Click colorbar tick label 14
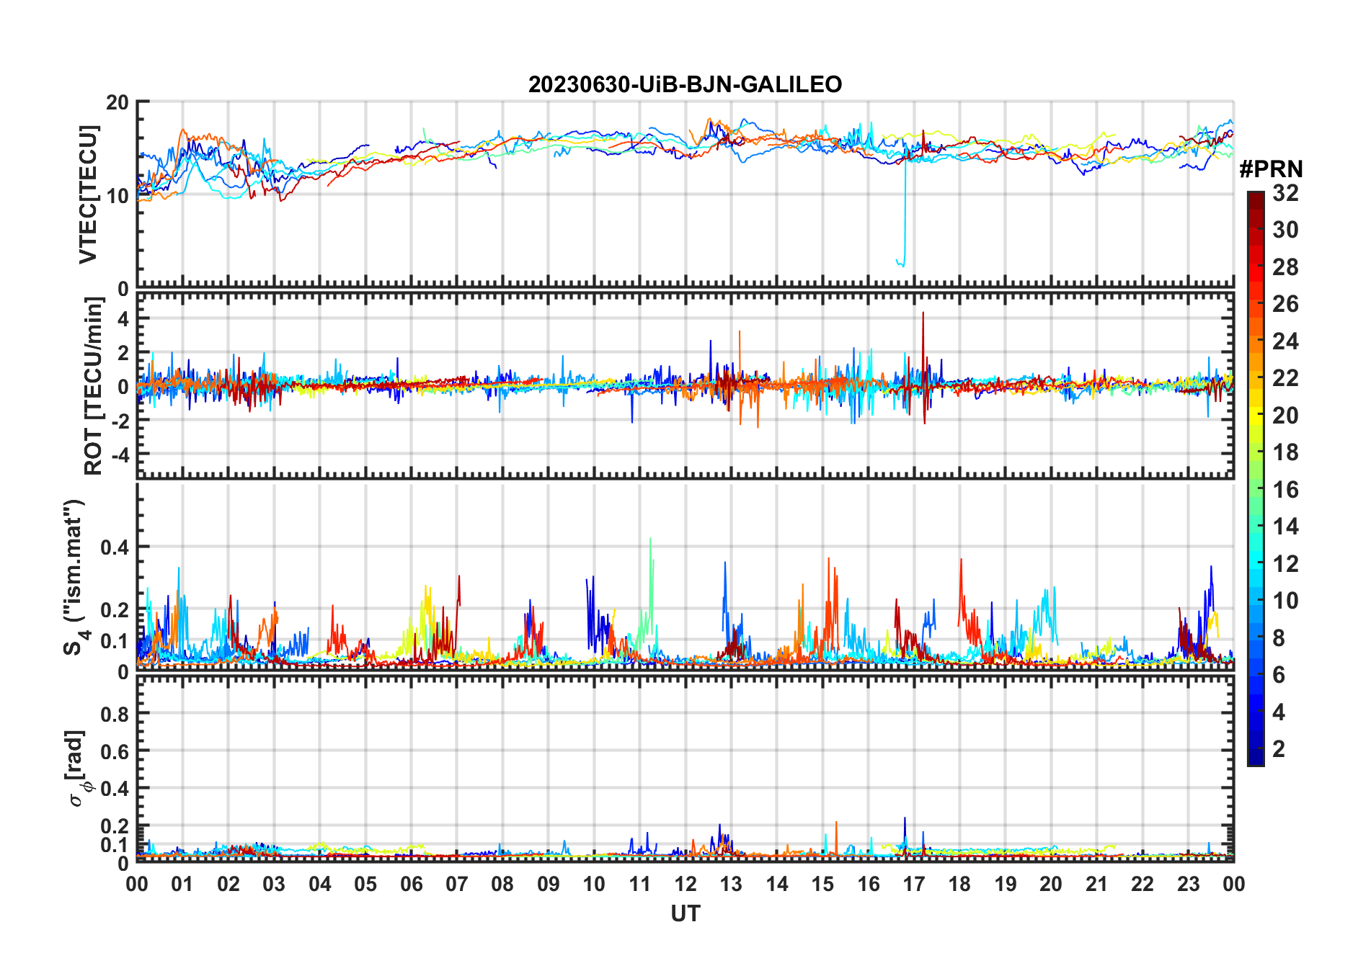1371x958 pixels. 1285,527
